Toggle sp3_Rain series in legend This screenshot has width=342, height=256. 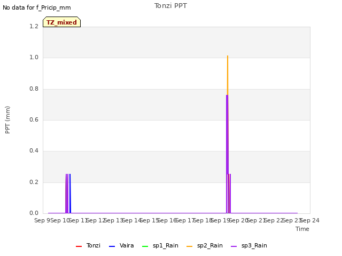click(x=249, y=245)
